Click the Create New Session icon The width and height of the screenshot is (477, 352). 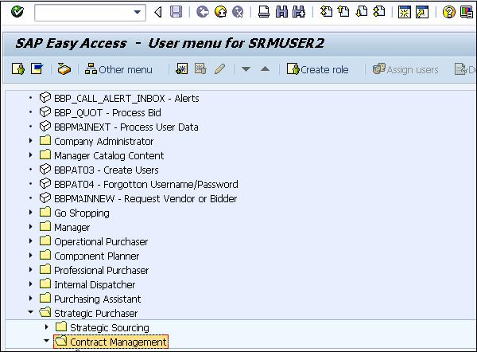405,12
